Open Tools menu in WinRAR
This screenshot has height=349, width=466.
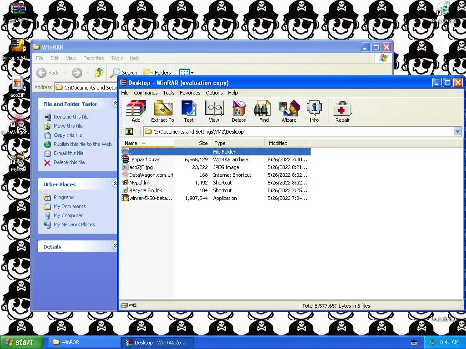(x=169, y=93)
